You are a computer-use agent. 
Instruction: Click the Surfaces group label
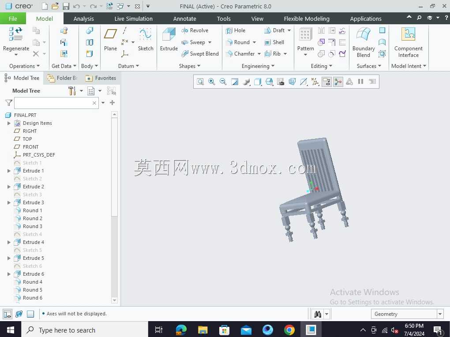pos(369,66)
